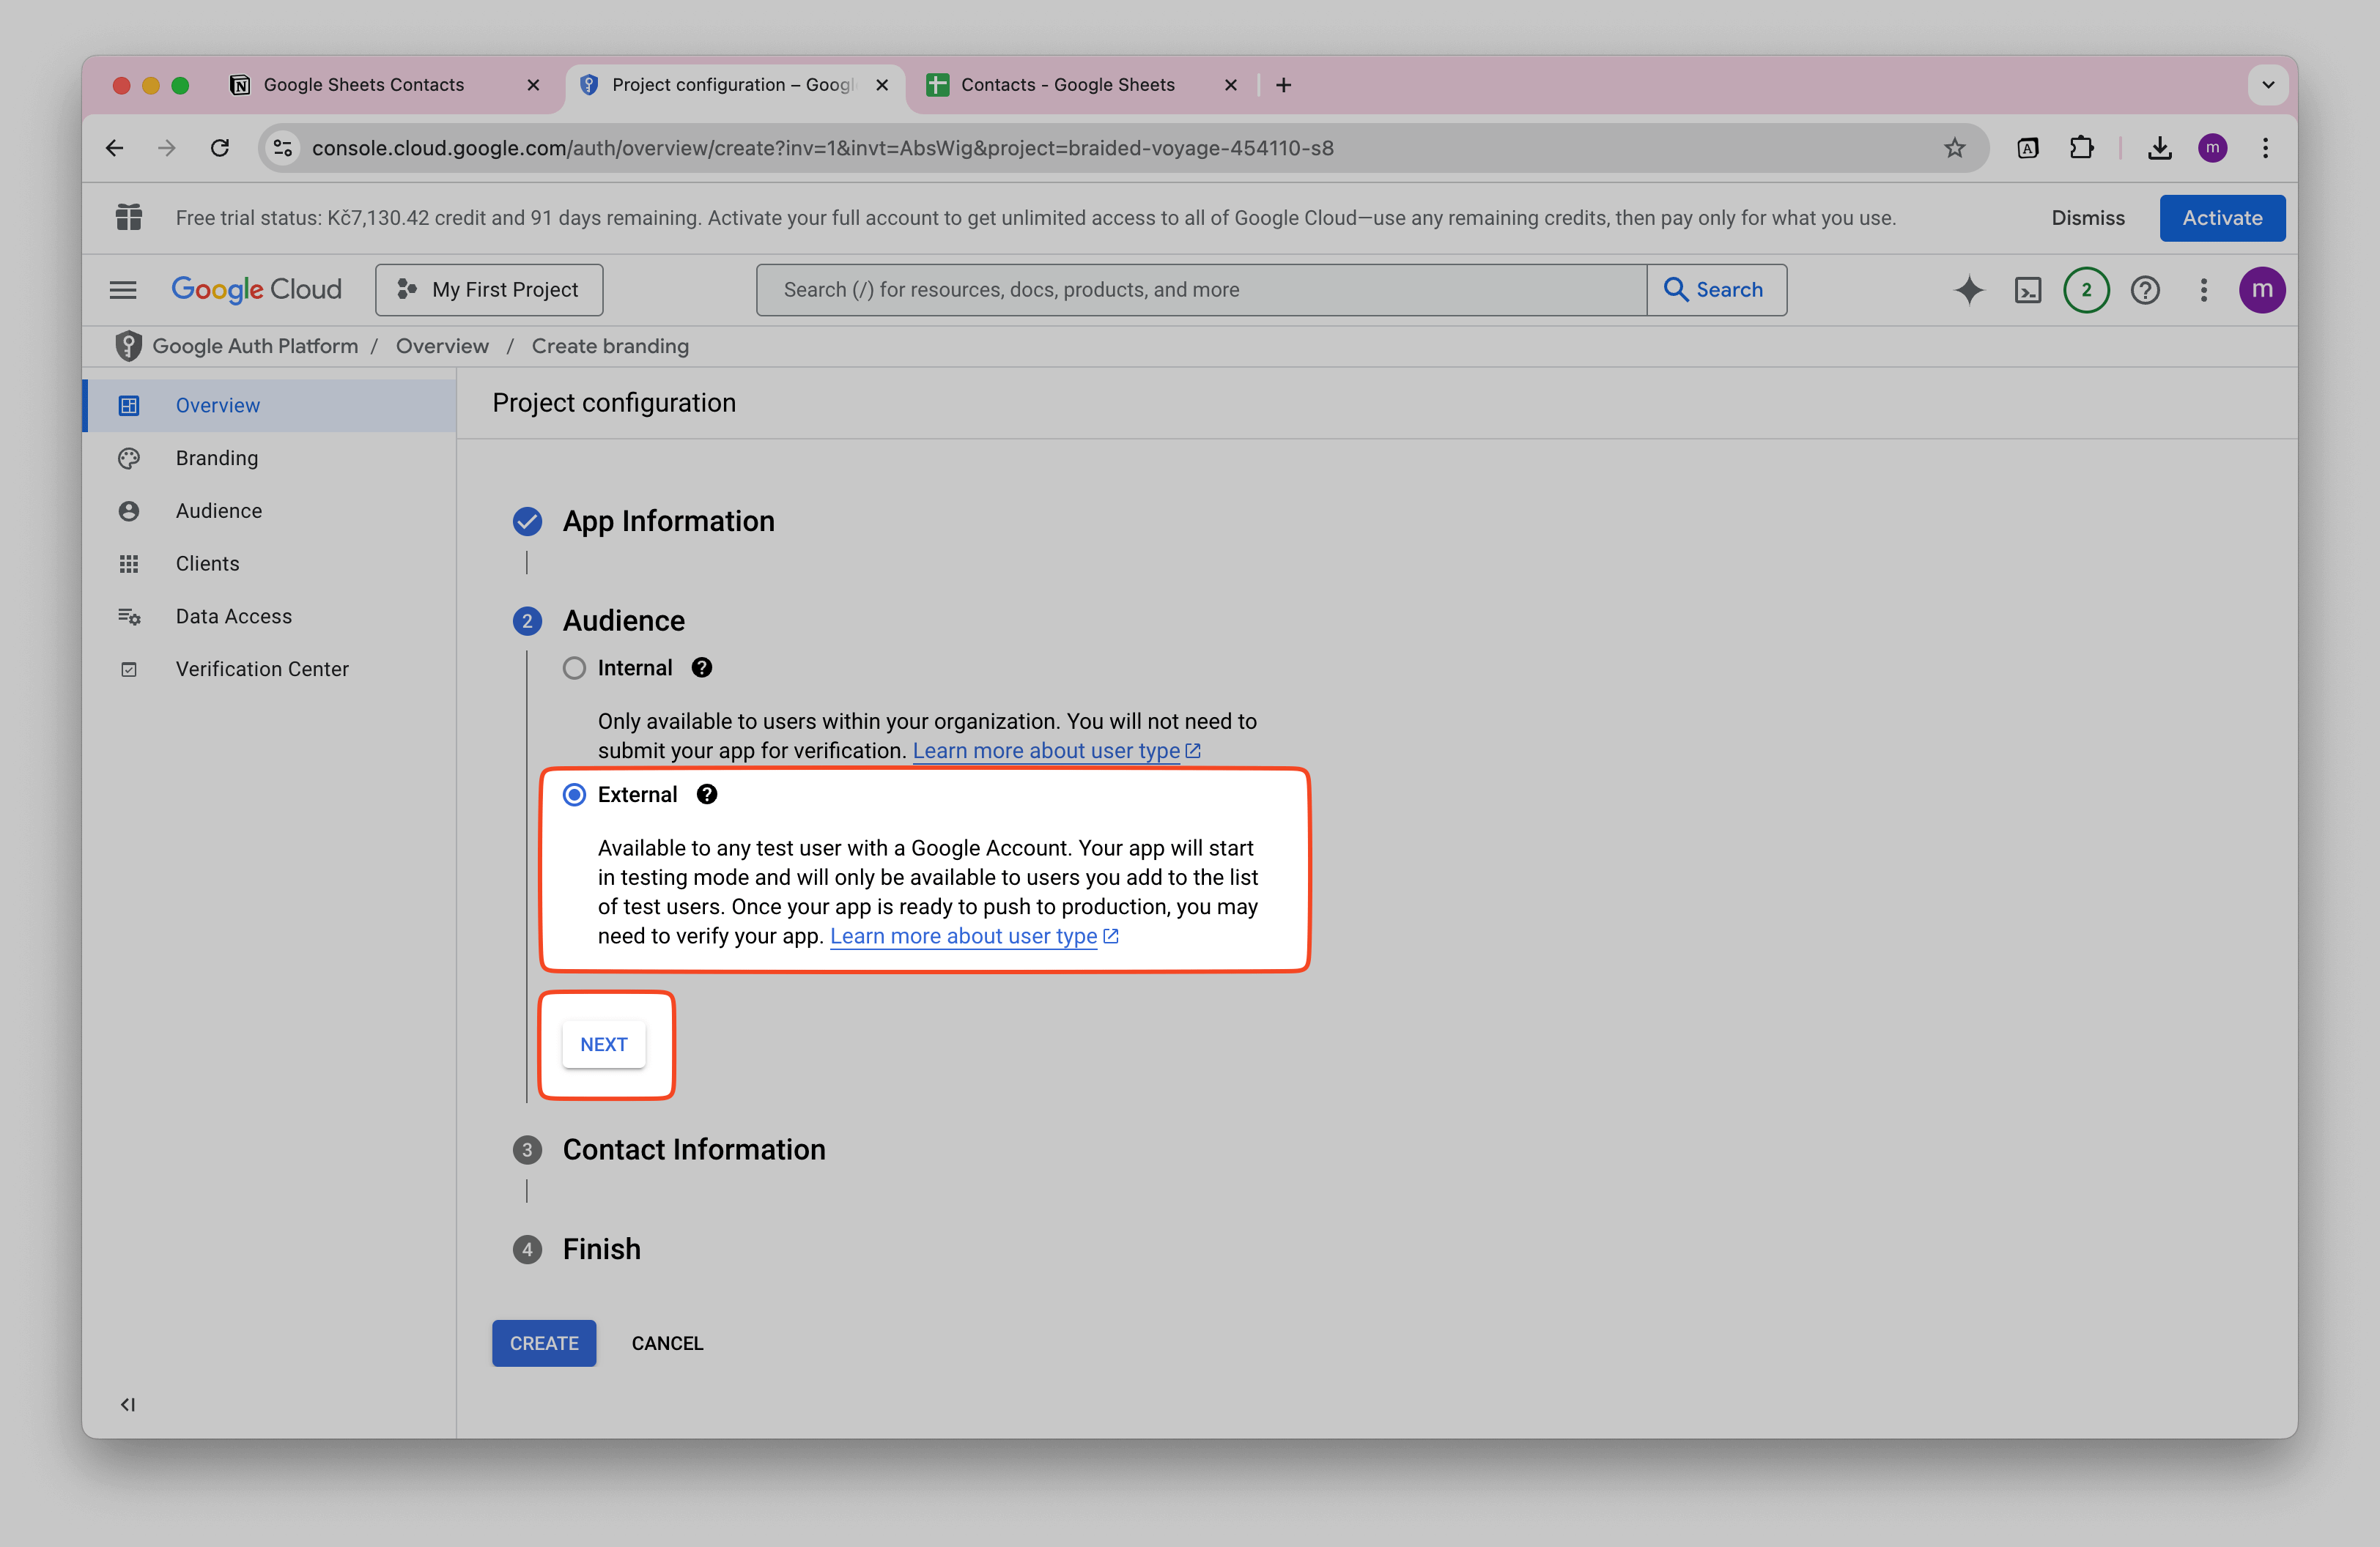Image resolution: width=2380 pixels, height=1547 pixels.
Task: Open notifications showing 2 pending items
Action: coord(2086,290)
